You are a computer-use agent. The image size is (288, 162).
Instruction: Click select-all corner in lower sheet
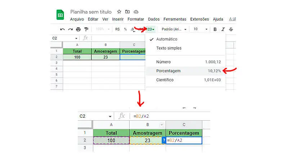85,125
